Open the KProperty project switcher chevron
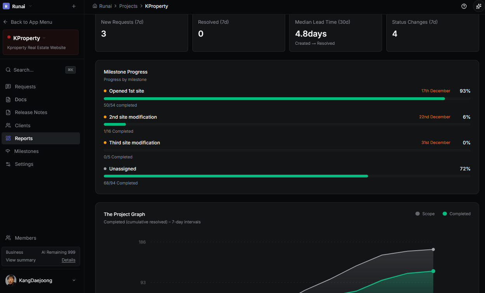 (x=44, y=38)
